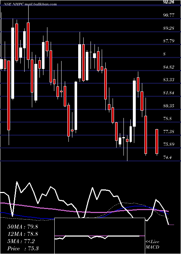
Task: Click the <<Live MACD label
Action: 152,244
